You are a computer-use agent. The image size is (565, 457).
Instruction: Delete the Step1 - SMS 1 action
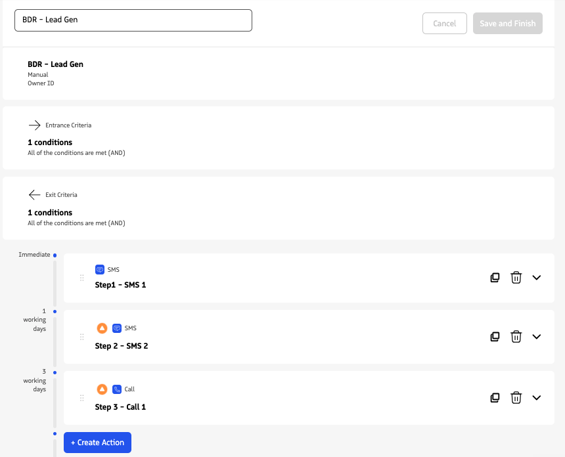pos(516,278)
